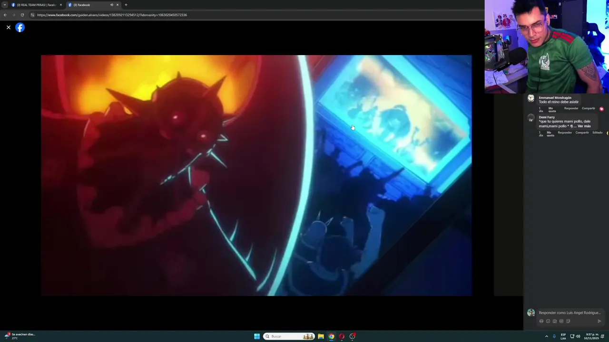Open the notification center icon

click(x=602, y=336)
